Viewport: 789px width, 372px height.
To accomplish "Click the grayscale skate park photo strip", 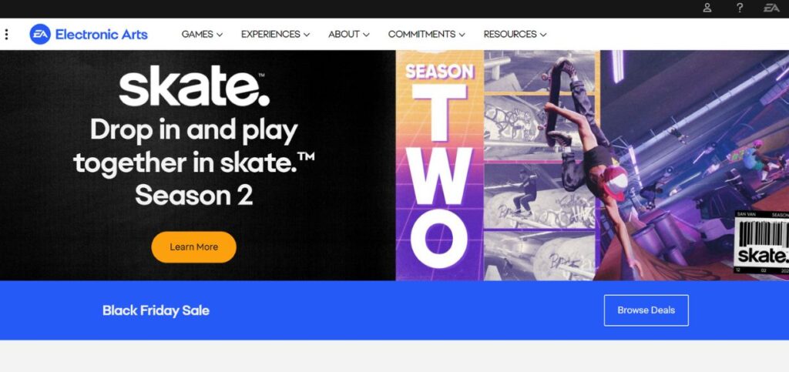I will click(540, 166).
